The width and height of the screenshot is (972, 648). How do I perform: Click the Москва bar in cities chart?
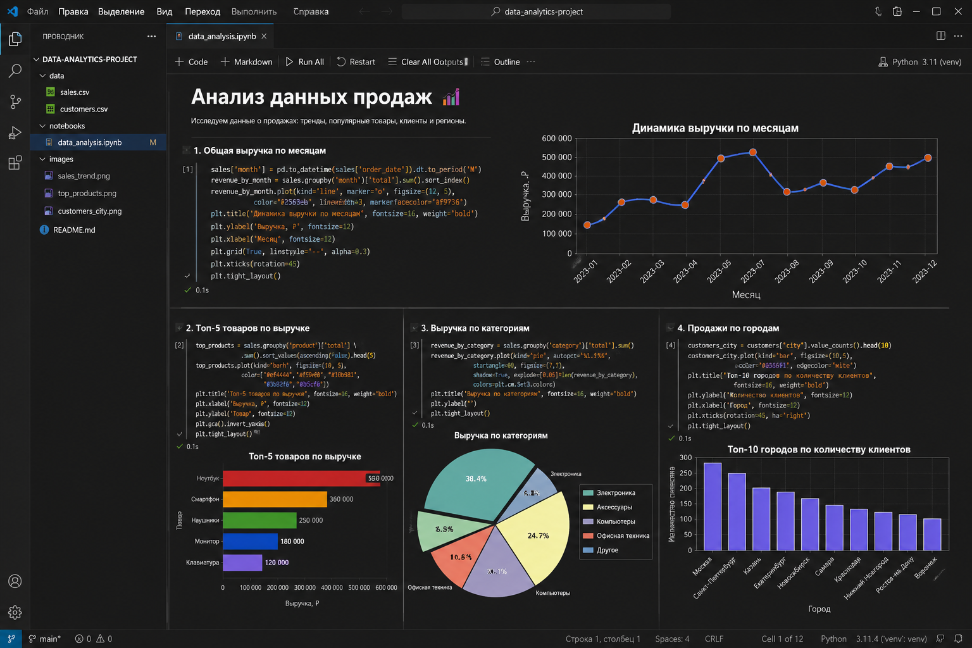point(713,506)
